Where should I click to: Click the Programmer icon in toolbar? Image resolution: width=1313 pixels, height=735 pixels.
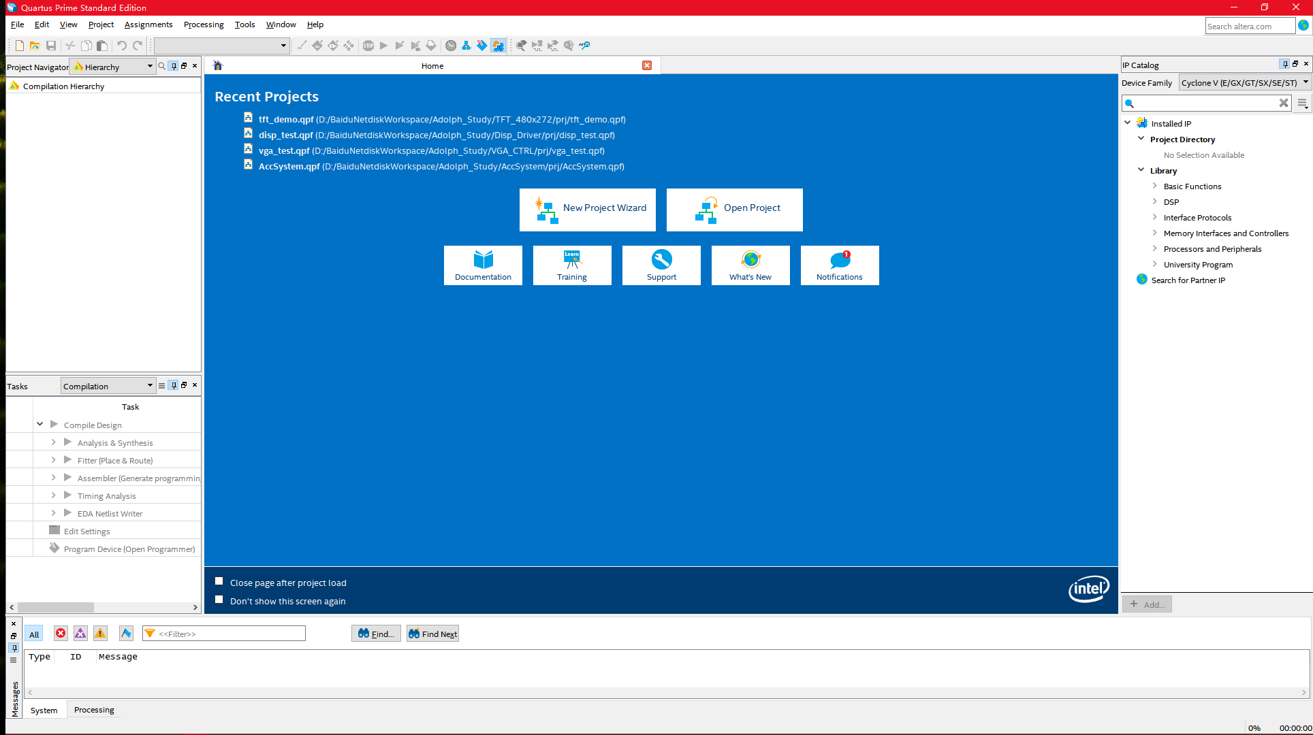coord(482,46)
